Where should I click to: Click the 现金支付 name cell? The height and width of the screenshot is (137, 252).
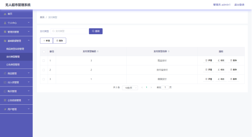pos(162,61)
